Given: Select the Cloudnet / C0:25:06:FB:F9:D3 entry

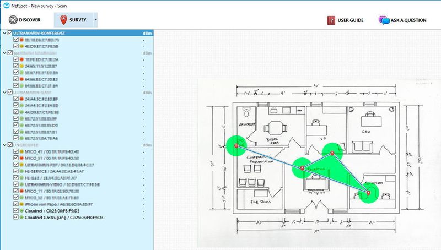Looking at the screenshot, I should click(x=52, y=211).
